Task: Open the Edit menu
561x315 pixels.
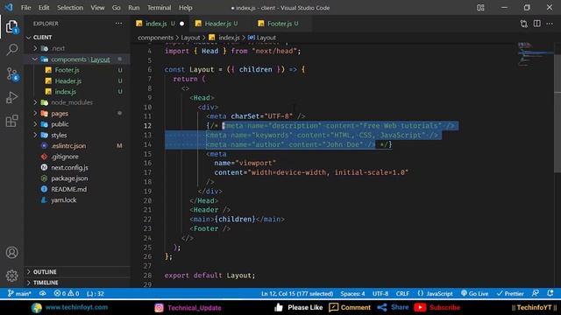Action: tap(44, 8)
